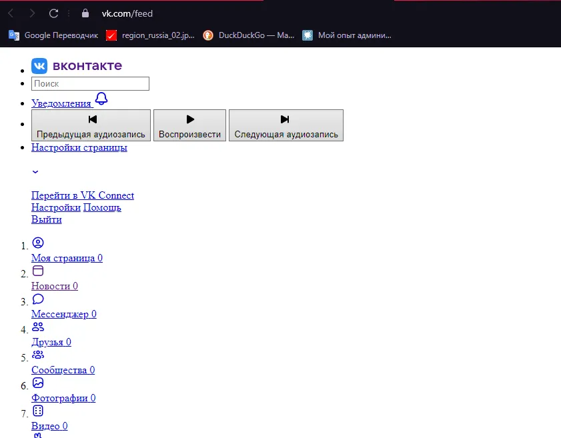561x438 pixels.
Task: Open Новости 0 link
Action: (x=55, y=286)
